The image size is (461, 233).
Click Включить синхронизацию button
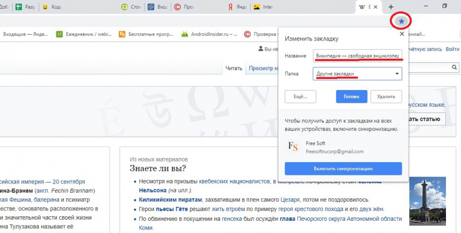click(x=343, y=168)
